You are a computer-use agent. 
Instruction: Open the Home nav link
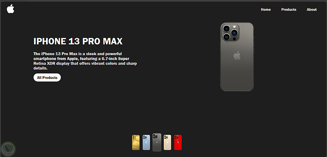click(x=266, y=9)
